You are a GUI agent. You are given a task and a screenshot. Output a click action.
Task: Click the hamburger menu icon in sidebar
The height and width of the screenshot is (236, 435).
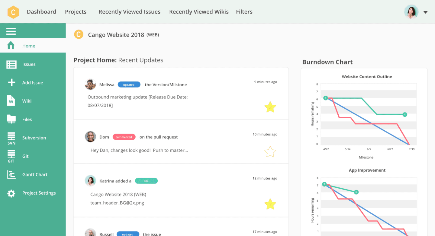(x=11, y=31)
